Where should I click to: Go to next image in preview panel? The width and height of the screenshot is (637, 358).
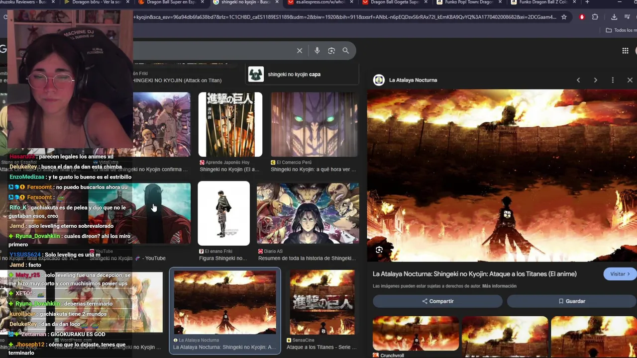click(595, 80)
